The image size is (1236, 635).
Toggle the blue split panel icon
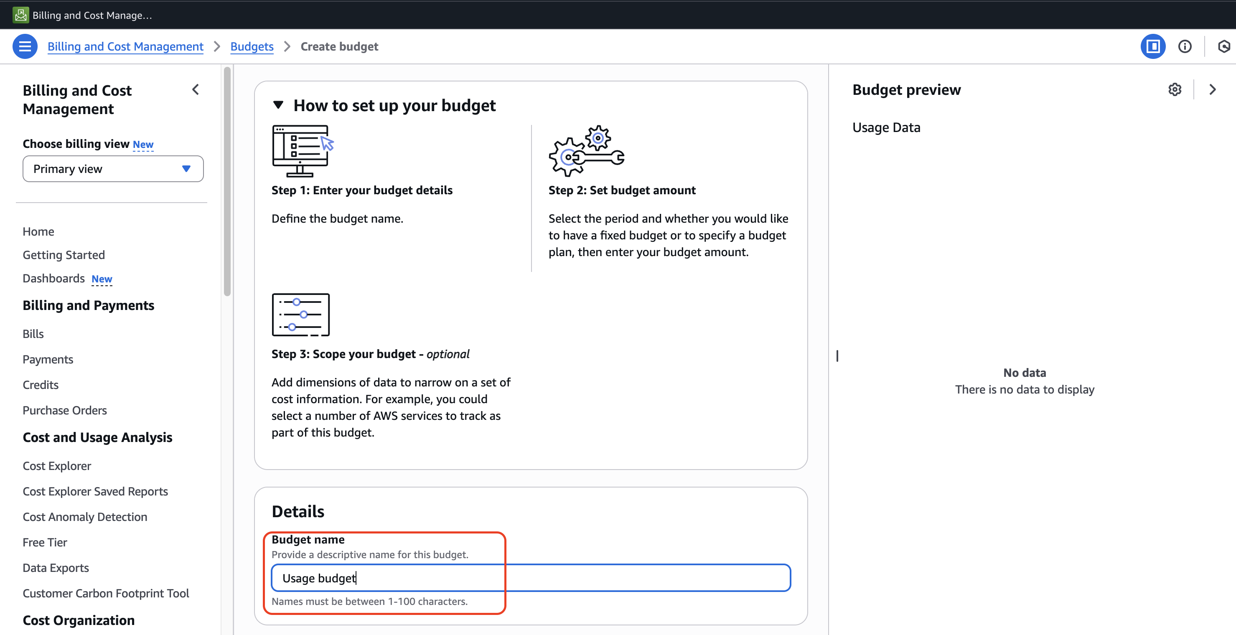coord(1152,46)
